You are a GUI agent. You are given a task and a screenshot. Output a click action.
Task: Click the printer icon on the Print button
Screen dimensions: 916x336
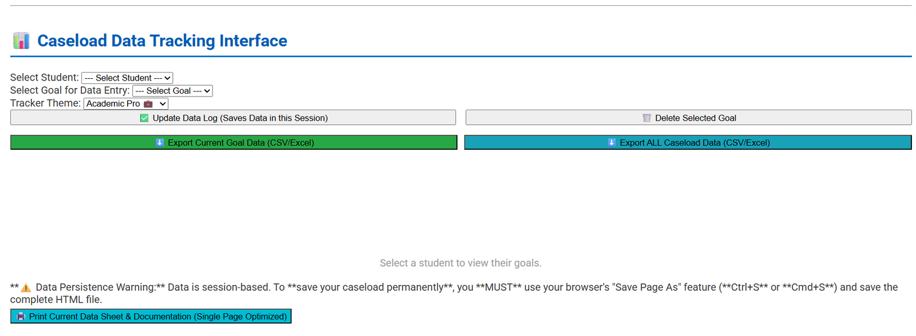pyautogui.click(x=21, y=317)
